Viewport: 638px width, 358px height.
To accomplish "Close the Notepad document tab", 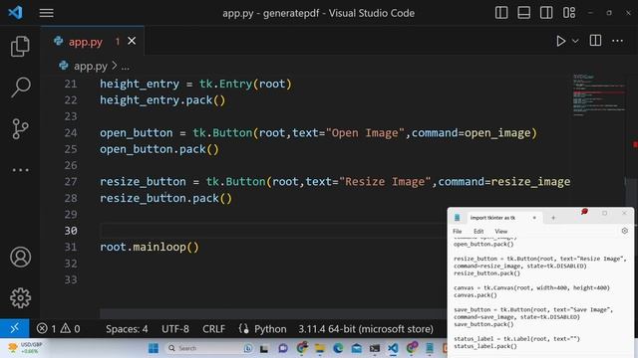I will [534, 218].
